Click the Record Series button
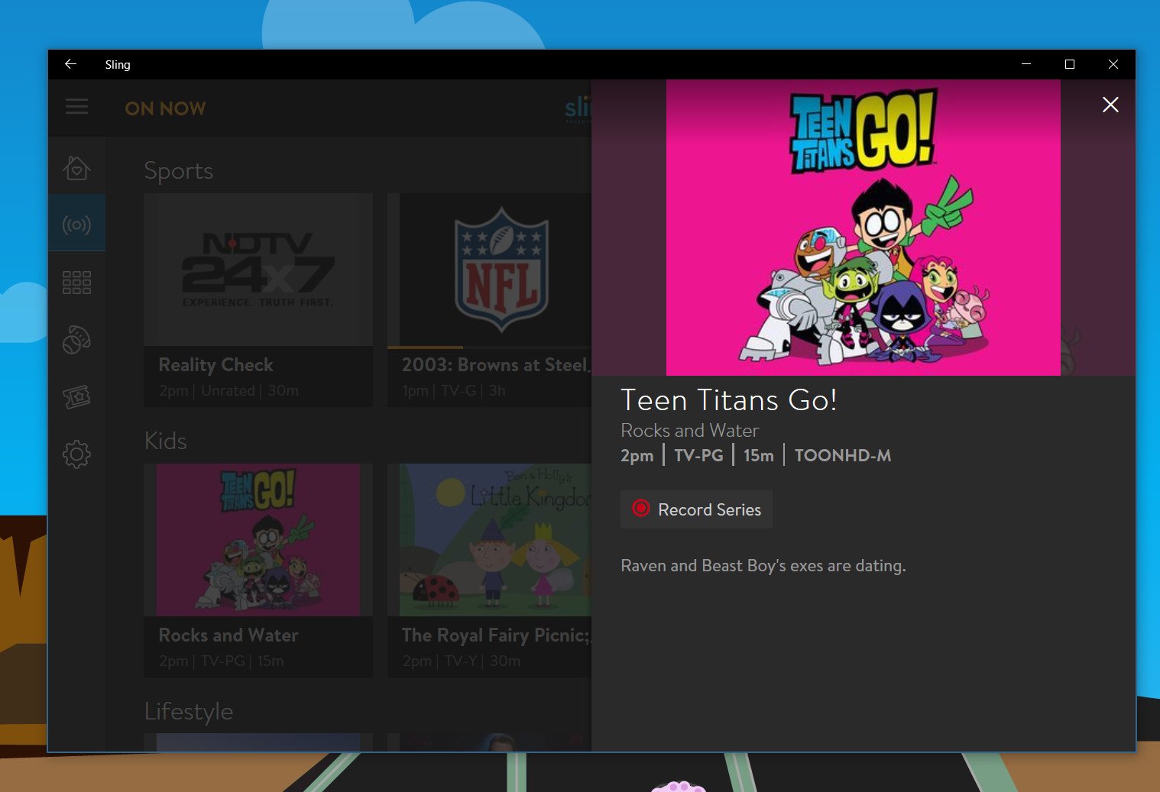1160x792 pixels. [x=696, y=509]
